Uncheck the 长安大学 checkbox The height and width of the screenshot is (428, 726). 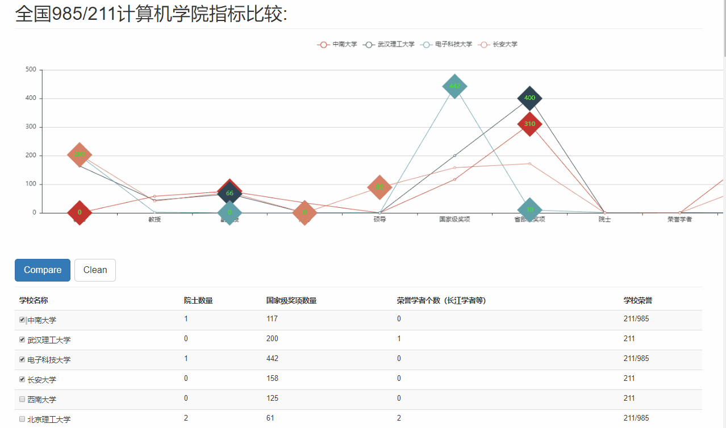tap(22, 379)
